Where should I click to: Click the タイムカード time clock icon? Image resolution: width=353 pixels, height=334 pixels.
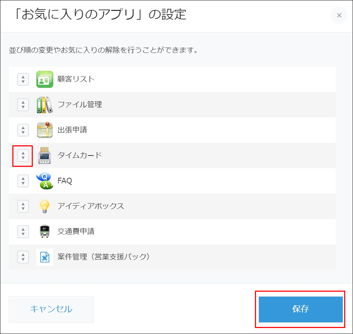pos(44,155)
